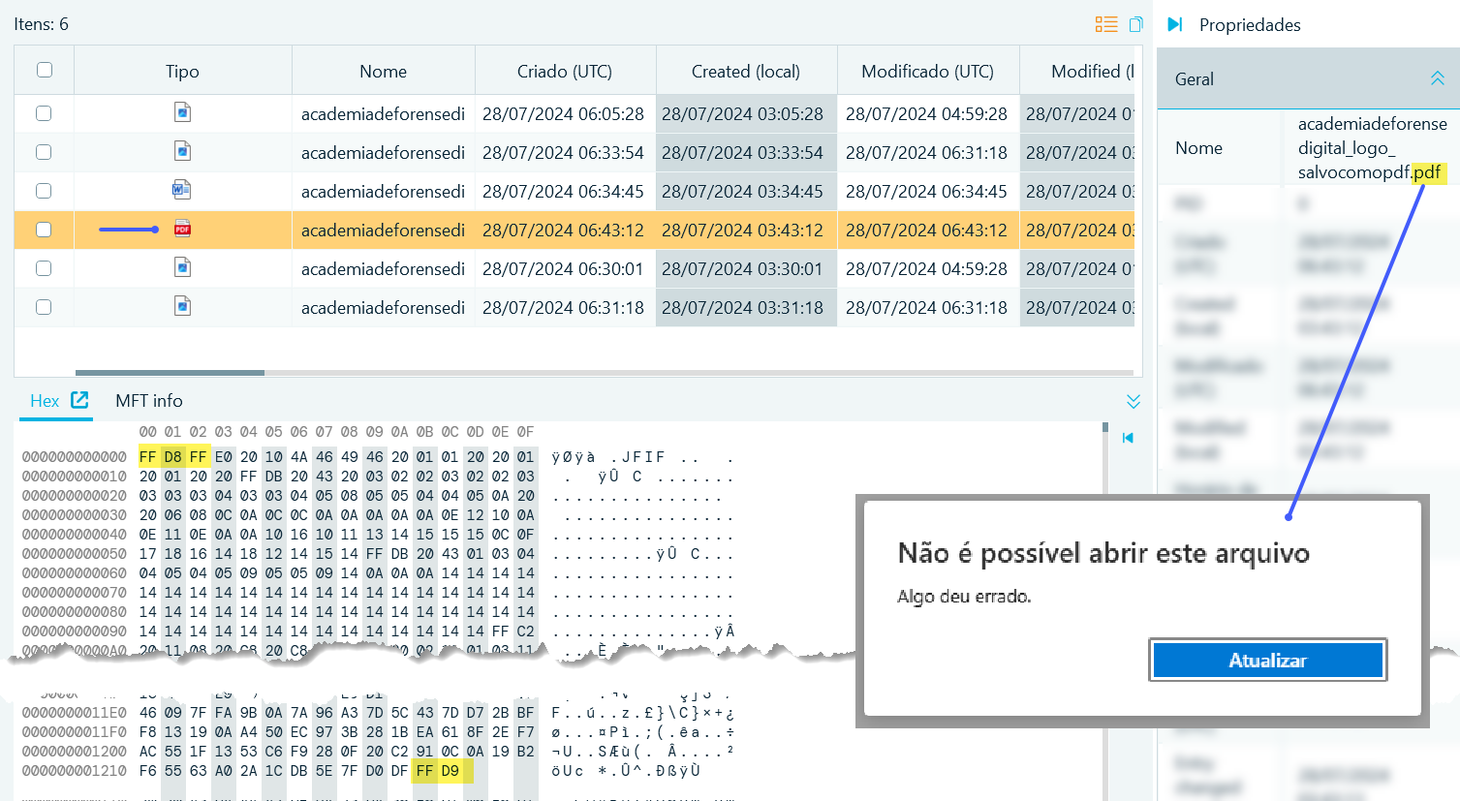Select the file name in the 06:05:28 row
The width and height of the screenshot is (1460, 801).
pos(383,113)
